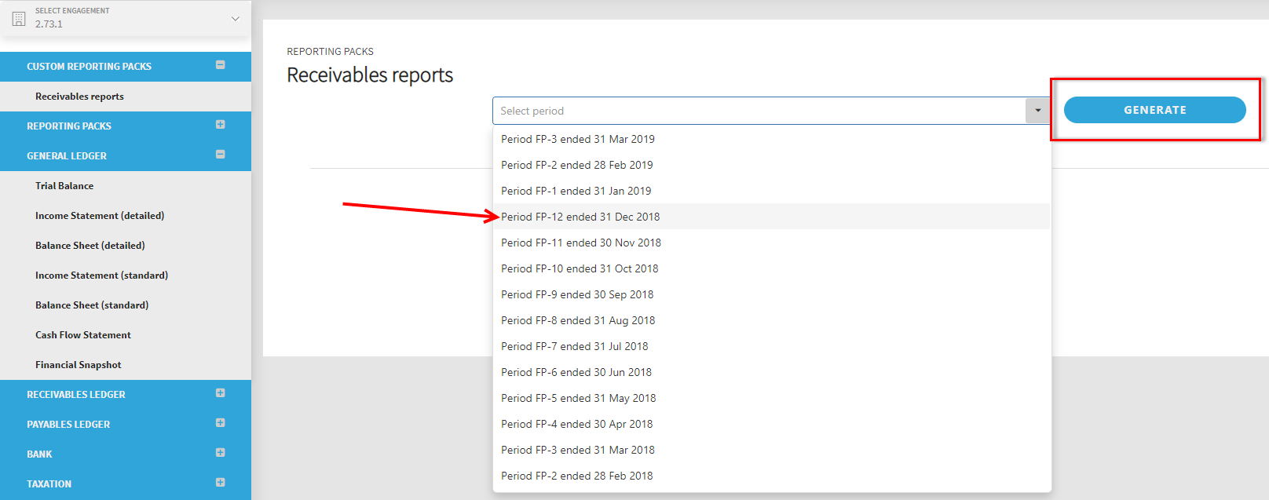
Task: Click the Bank header label
Action: coord(39,454)
